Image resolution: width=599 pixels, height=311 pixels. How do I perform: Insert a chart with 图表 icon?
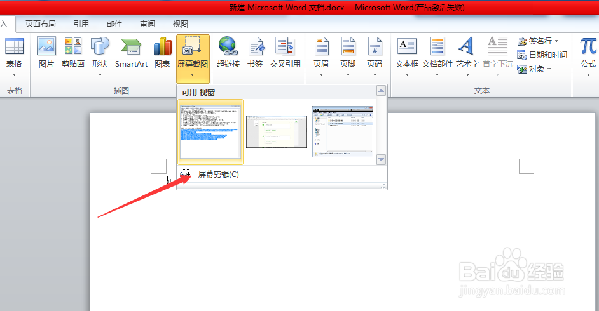(162, 46)
